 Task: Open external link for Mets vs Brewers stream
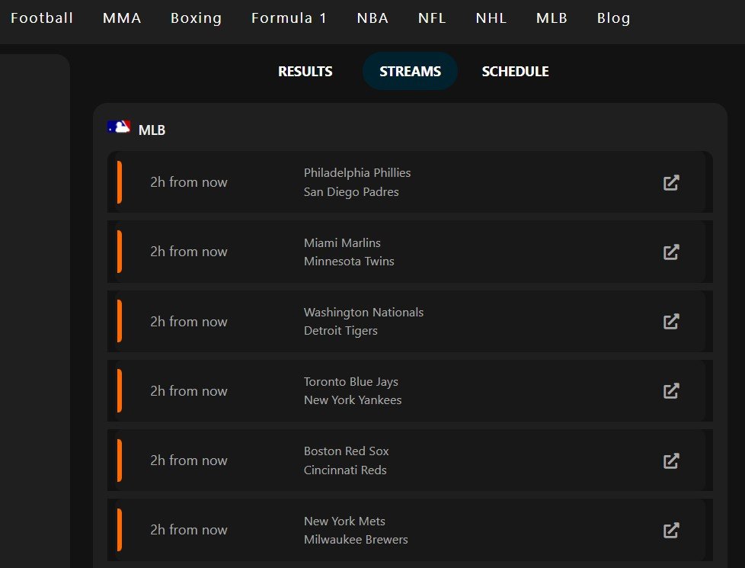pos(671,530)
